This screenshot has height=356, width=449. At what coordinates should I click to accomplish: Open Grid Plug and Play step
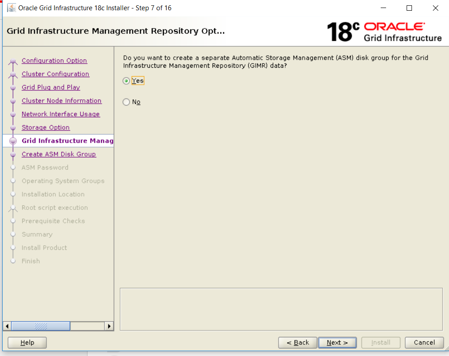coord(51,87)
